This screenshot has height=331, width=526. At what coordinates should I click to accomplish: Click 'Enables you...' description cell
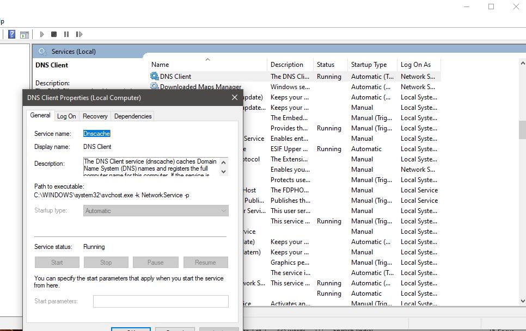click(290, 170)
